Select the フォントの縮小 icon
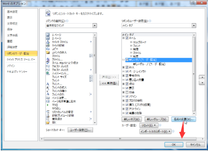This screenshot has height=152, width=208. click(48, 91)
